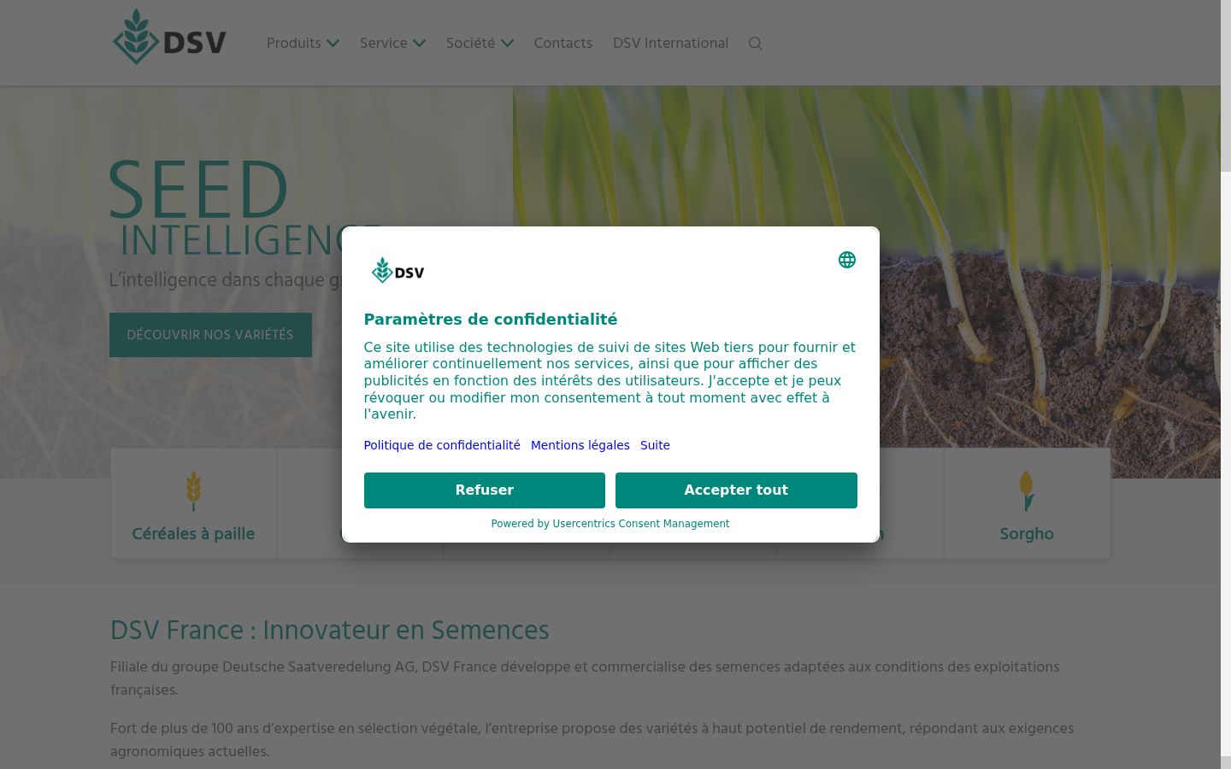Screen dimensions: 1231x769
Task: Open Politique de confidentialité link
Action: pos(442,445)
